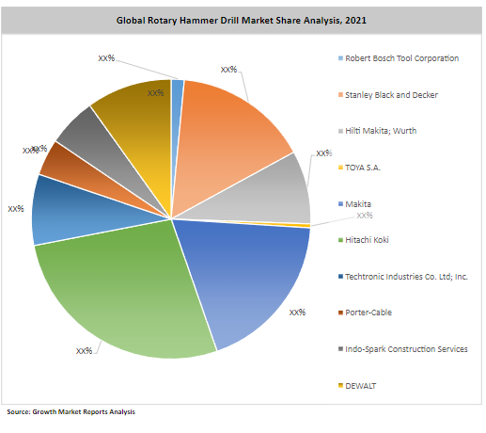Select the 'Makita' legend label
The width and height of the screenshot is (486, 433).
[x=358, y=204]
